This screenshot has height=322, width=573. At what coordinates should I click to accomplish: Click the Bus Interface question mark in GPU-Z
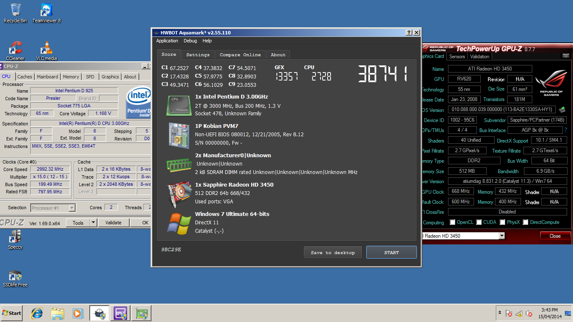[565, 130]
